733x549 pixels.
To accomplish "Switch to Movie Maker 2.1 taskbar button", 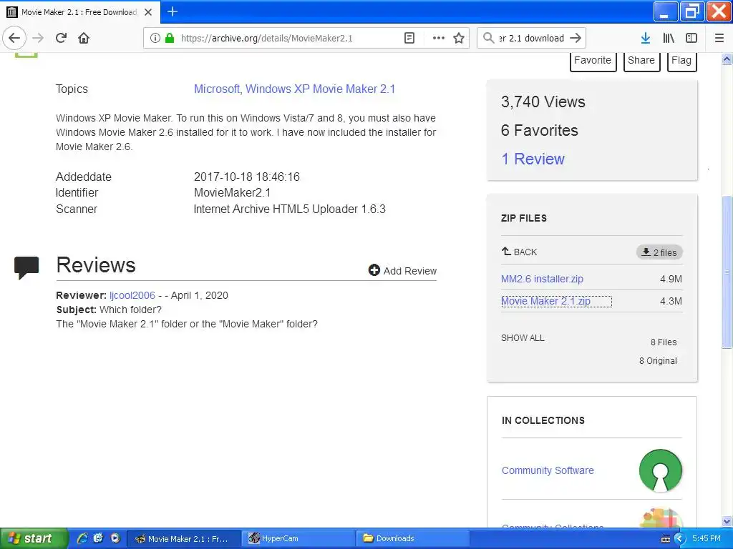I will (x=184, y=539).
